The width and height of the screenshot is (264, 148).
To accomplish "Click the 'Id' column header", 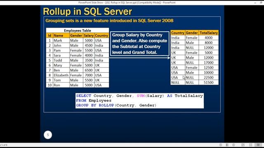I will [49, 35].
